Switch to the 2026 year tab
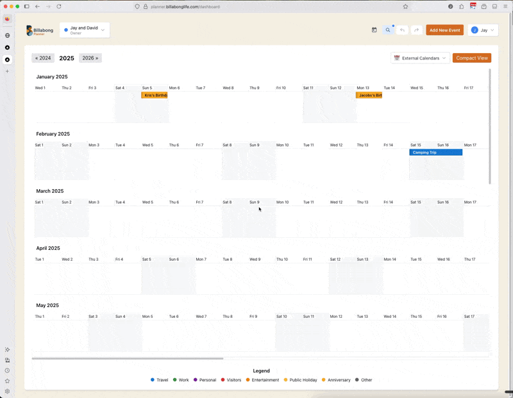The height and width of the screenshot is (398, 513). coord(90,58)
